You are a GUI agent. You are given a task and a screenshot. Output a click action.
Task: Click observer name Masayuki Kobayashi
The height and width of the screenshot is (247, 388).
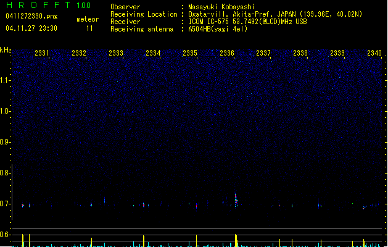click(221, 7)
